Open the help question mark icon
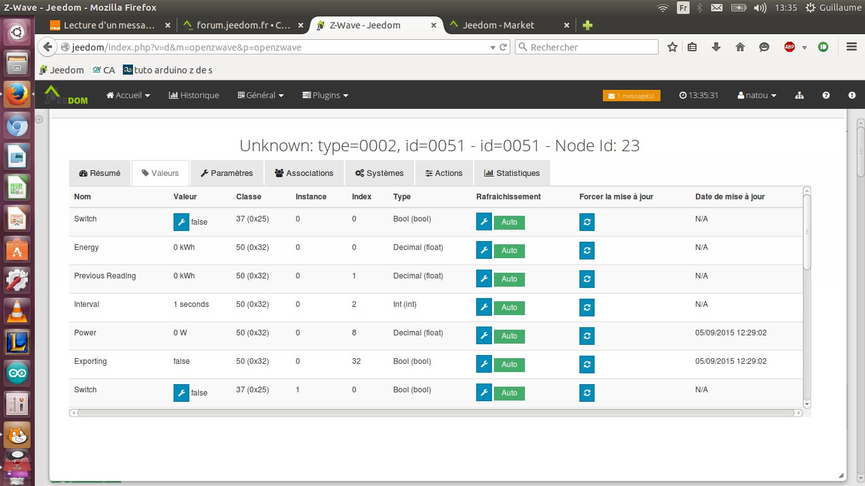 [x=826, y=96]
